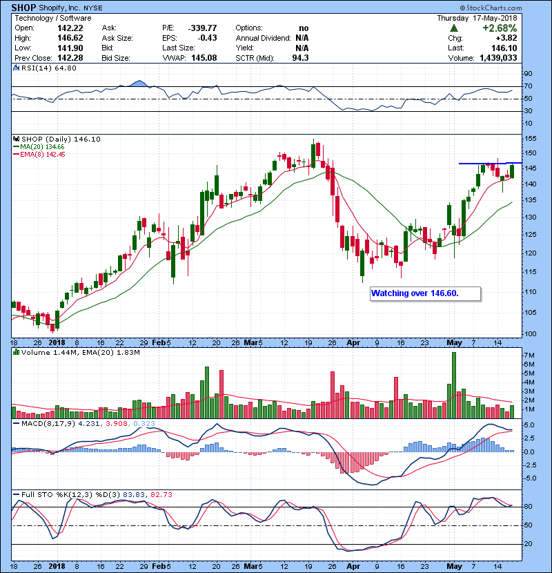Select the High price 146.62
This screenshot has height=573, width=552.
(x=70, y=38)
